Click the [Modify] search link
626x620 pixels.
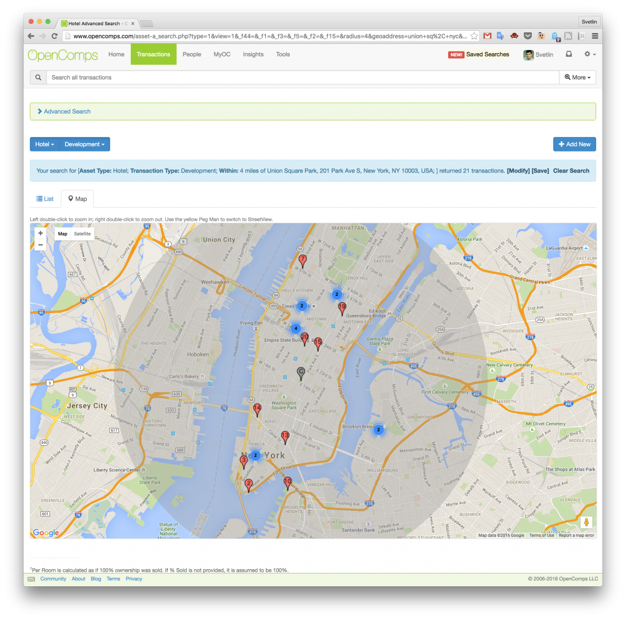tap(518, 171)
